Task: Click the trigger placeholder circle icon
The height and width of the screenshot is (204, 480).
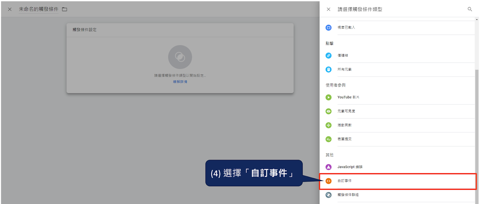Action: (x=180, y=57)
